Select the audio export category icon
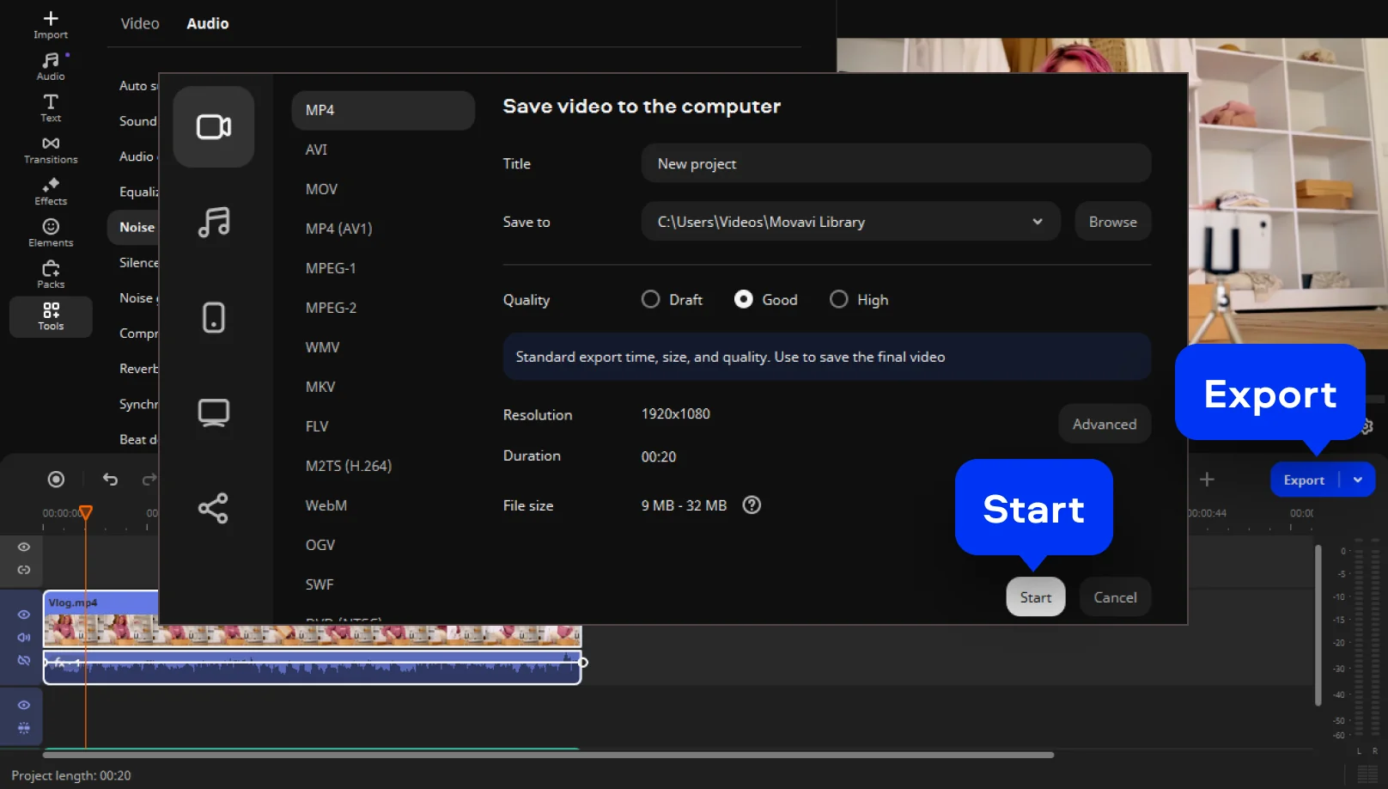The image size is (1388, 789). [x=214, y=223]
